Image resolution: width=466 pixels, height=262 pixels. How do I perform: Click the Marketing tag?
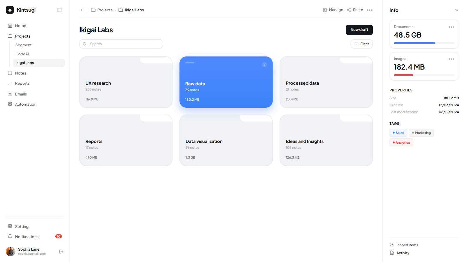coord(421,133)
